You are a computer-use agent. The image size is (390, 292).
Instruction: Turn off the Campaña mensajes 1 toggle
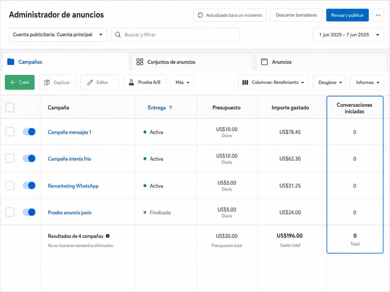coord(29,132)
